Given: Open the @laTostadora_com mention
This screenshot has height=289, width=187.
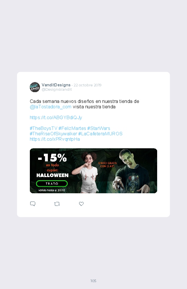Looking at the screenshot, I should coord(50,107).
